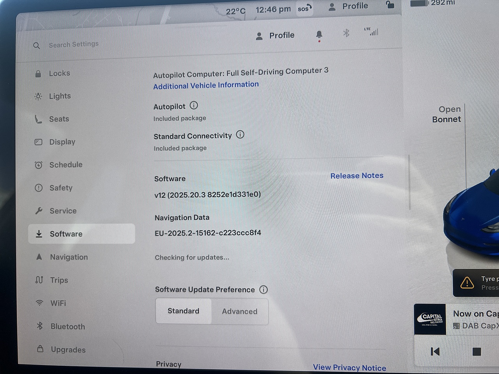Tap the 12:46 pm clock

click(x=273, y=9)
